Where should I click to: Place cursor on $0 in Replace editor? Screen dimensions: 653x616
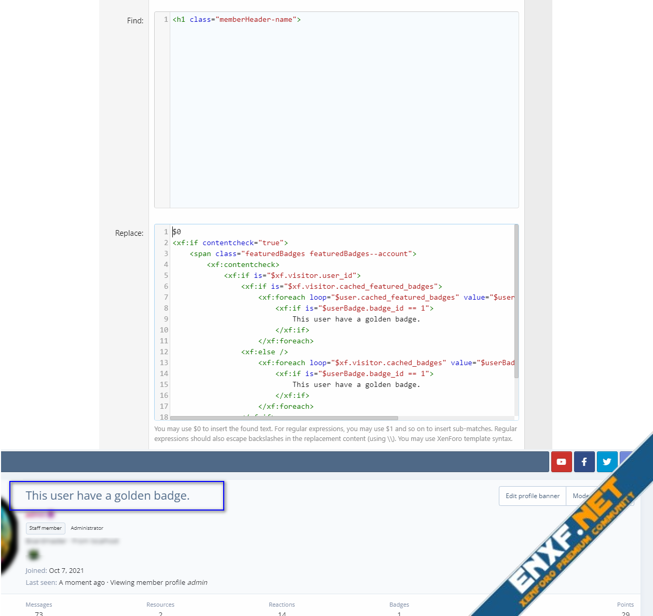pyautogui.click(x=177, y=232)
